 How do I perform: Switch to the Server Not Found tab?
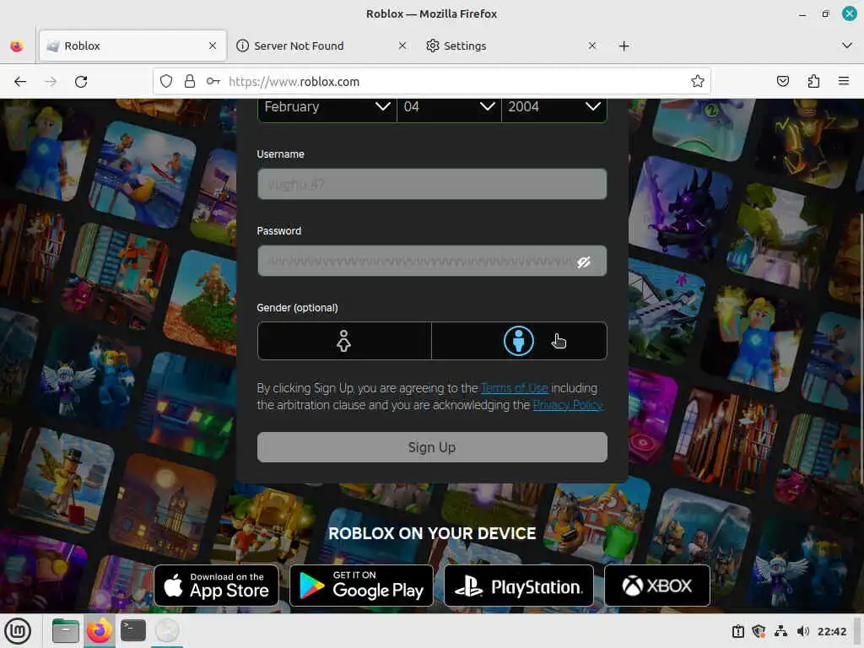tap(321, 46)
